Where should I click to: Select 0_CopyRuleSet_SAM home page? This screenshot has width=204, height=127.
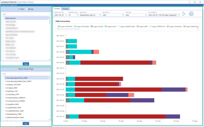[13, 107]
